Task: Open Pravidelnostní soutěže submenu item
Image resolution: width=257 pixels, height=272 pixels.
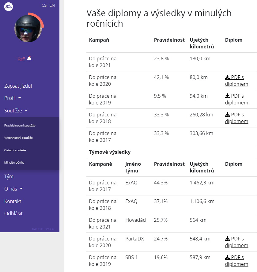Action: click(x=20, y=125)
